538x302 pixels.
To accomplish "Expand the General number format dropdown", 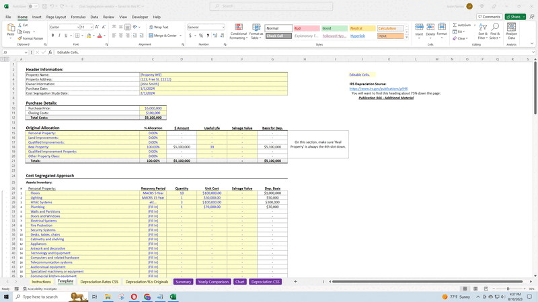I will (x=224, y=28).
